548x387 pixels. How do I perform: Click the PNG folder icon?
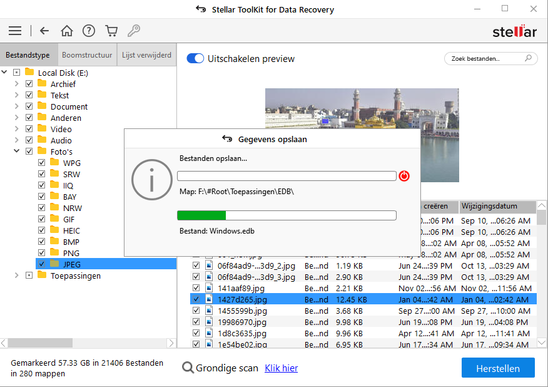point(54,252)
